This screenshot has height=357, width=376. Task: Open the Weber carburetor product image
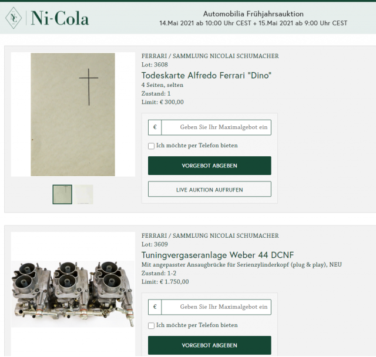[x=73, y=289]
